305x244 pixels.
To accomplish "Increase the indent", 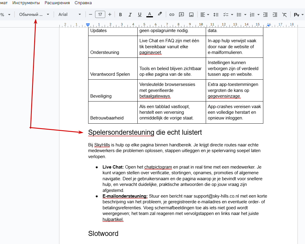I will (275, 15).
